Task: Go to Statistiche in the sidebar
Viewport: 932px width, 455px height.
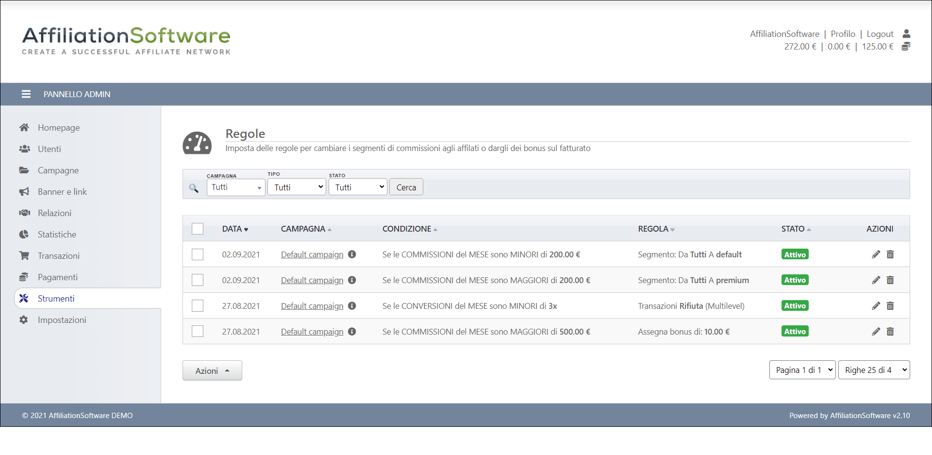Action: [x=57, y=235]
